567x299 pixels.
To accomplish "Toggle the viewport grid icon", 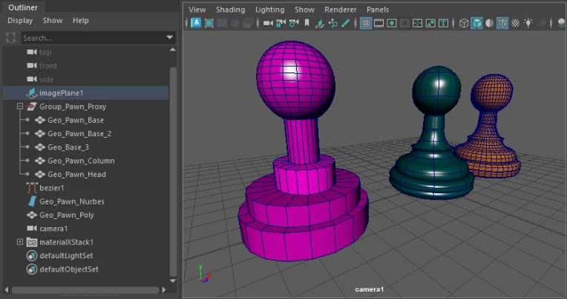I will coord(366,23).
